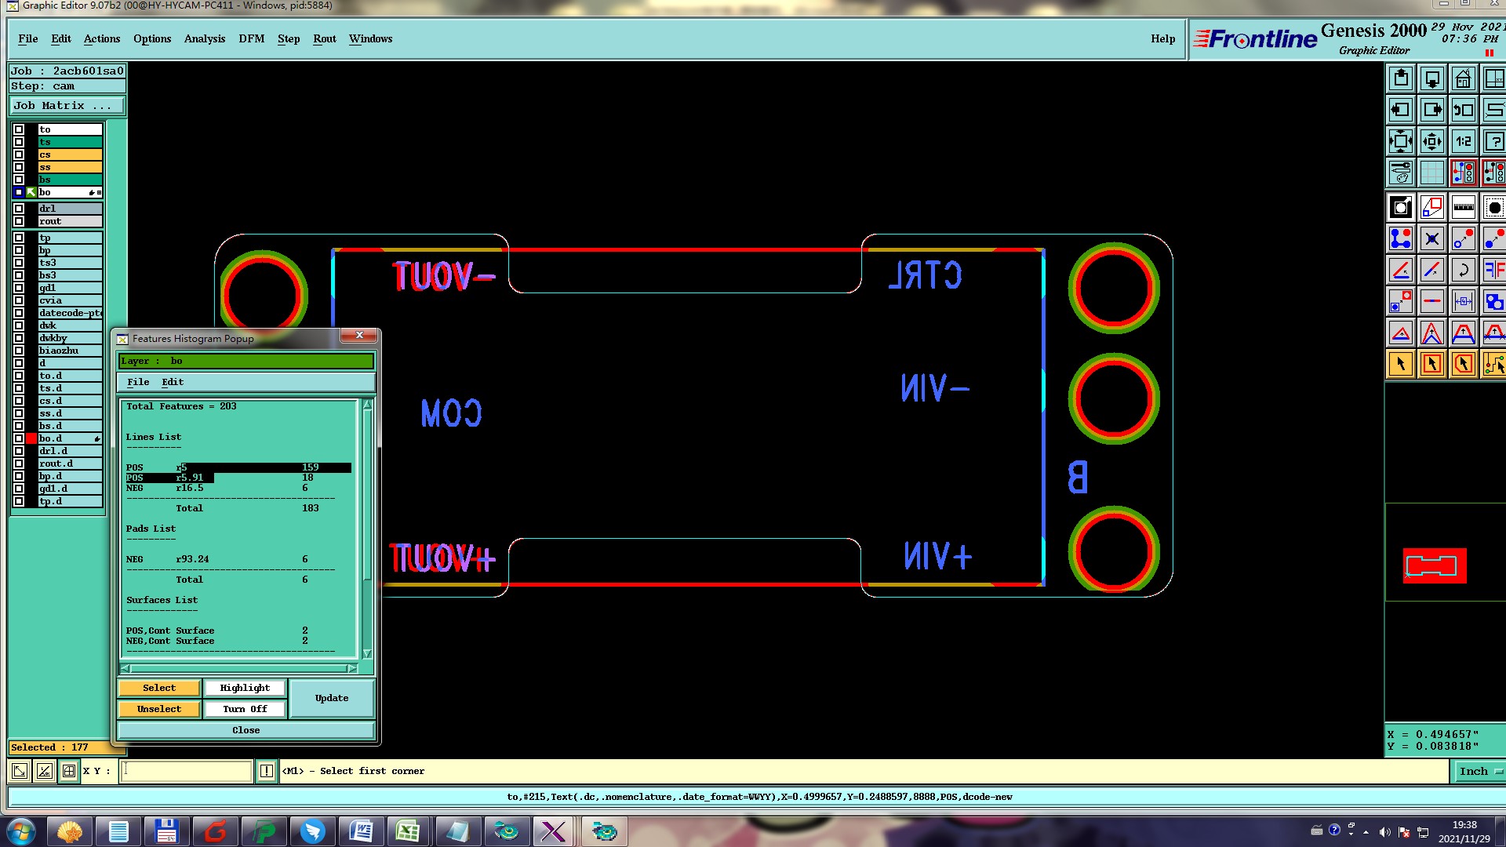Click the blue X delete point icon
This screenshot has height=847, width=1506.
click(1432, 239)
